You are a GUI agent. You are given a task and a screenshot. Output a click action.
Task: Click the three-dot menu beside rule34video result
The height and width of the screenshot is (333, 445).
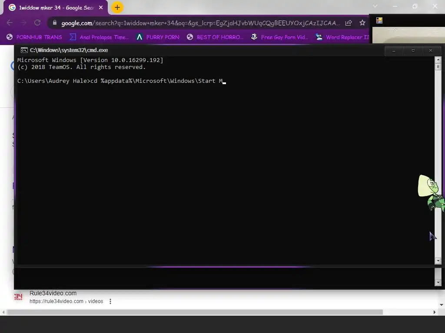110,302
